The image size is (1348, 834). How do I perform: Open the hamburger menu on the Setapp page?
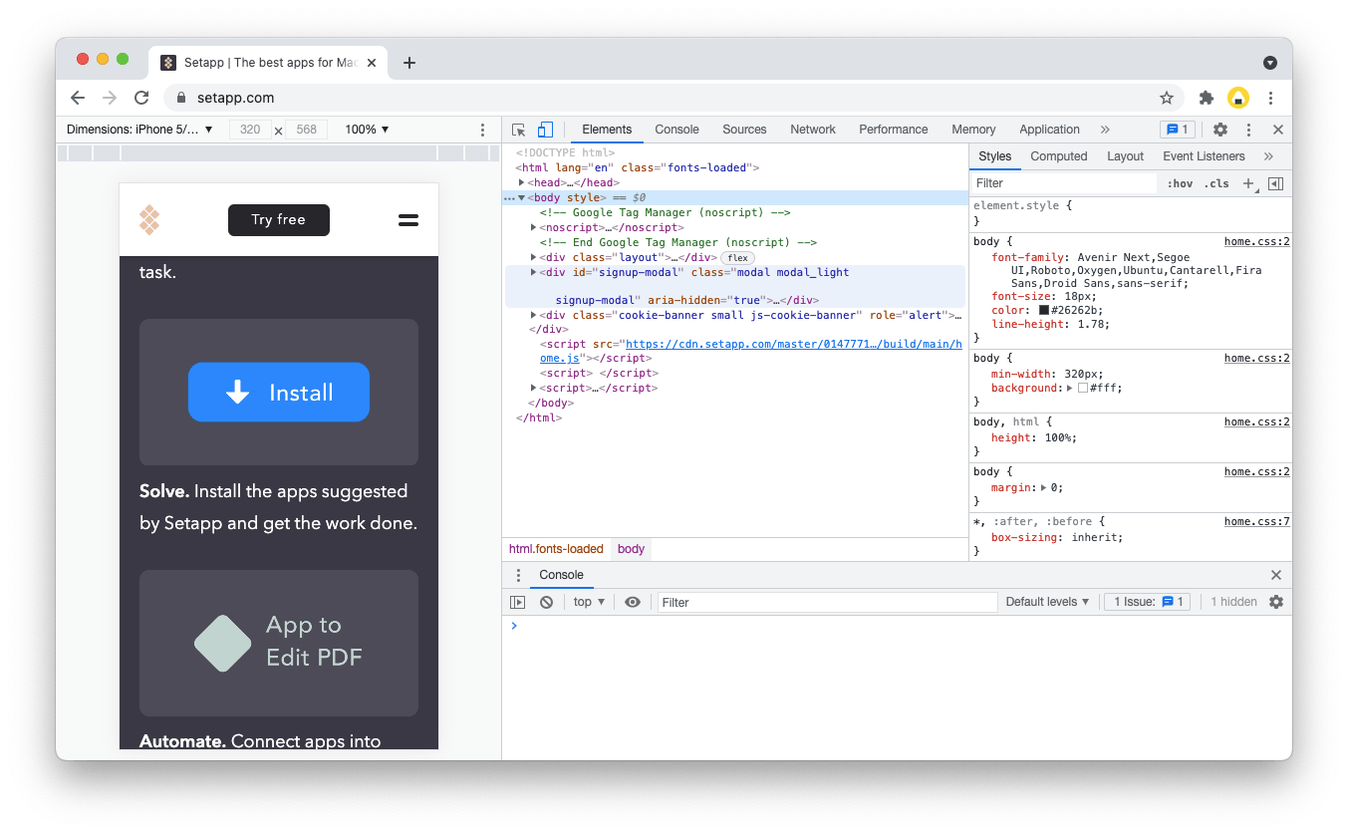tap(408, 220)
